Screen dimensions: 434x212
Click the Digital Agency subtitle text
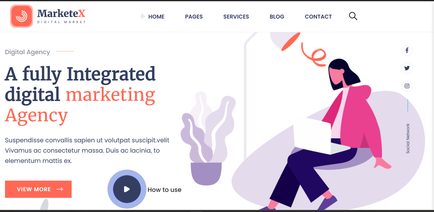[27, 52]
